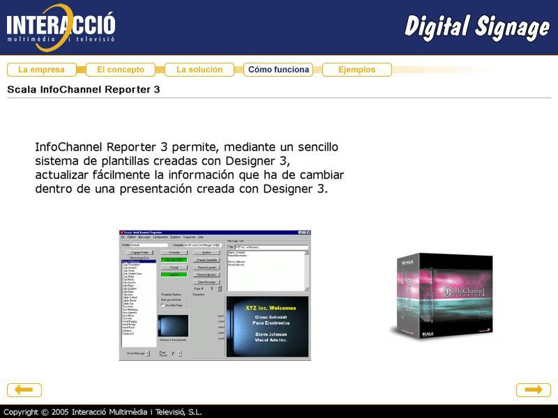Adjust the Page Pause stepper
The width and height of the screenshot is (558, 418).
(179, 353)
